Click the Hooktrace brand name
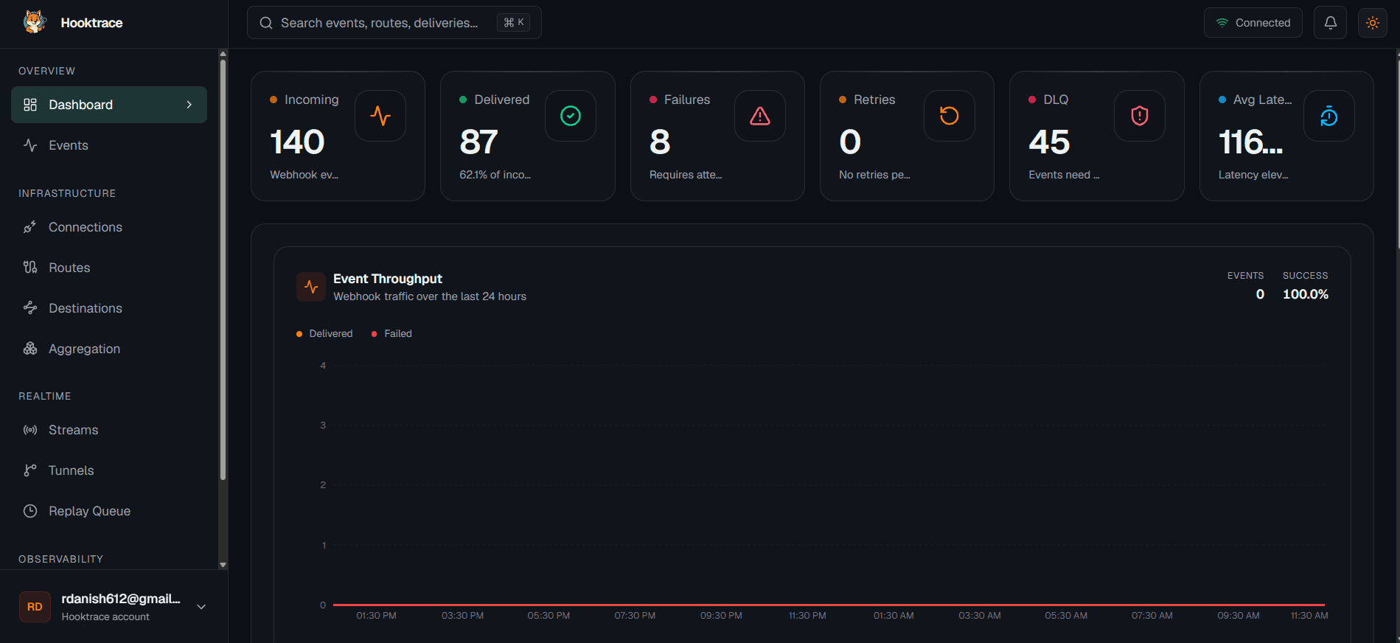The height and width of the screenshot is (643, 1400). [91, 23]
